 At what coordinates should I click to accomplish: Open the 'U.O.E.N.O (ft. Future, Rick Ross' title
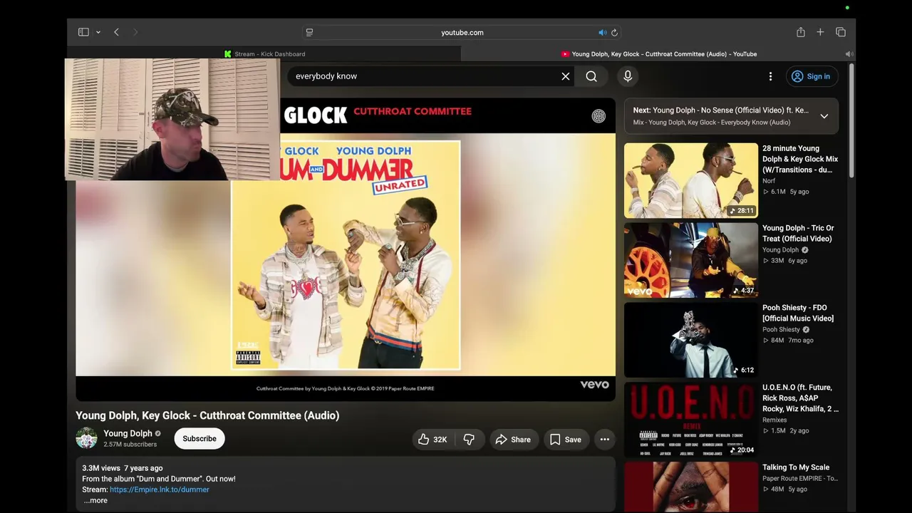pyautogui.click(x=800, y=398)
